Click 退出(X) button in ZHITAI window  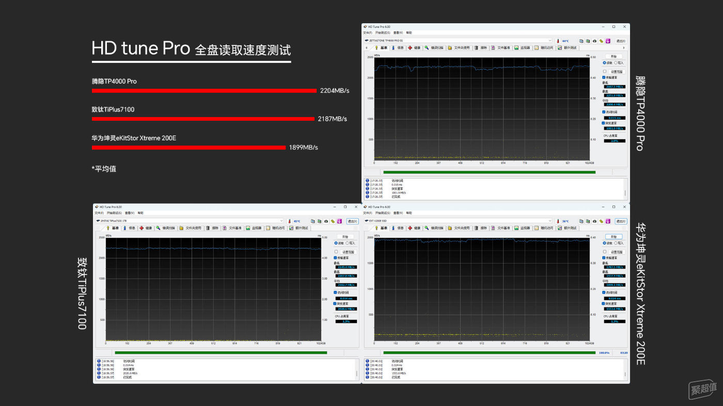(x=353, y=221)
